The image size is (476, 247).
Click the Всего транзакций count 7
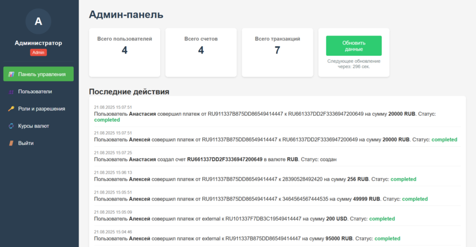click(277, 50)
